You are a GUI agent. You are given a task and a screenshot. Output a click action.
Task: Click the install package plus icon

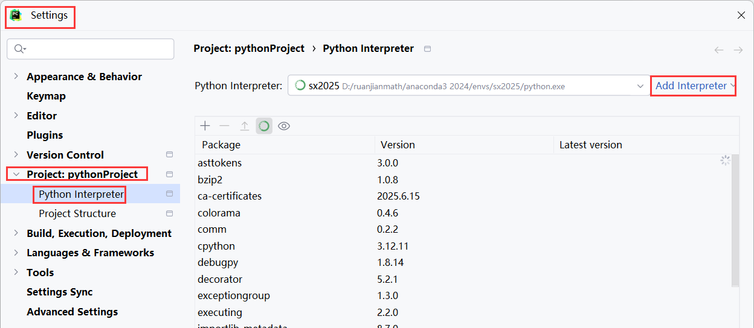tap(205, 125)
